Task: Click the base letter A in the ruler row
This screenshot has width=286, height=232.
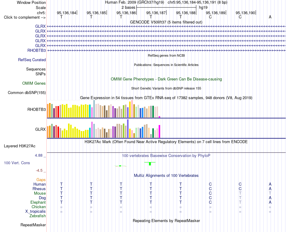Action: pos(270,17)
